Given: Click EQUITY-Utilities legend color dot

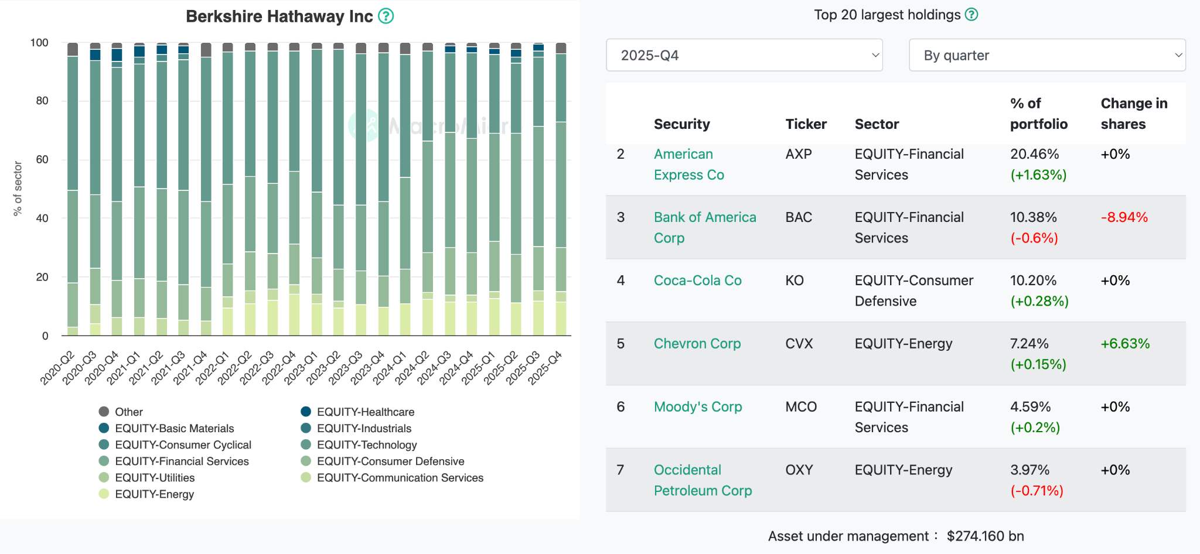Looking at the screenshot, I should click(x=104, y=477).
